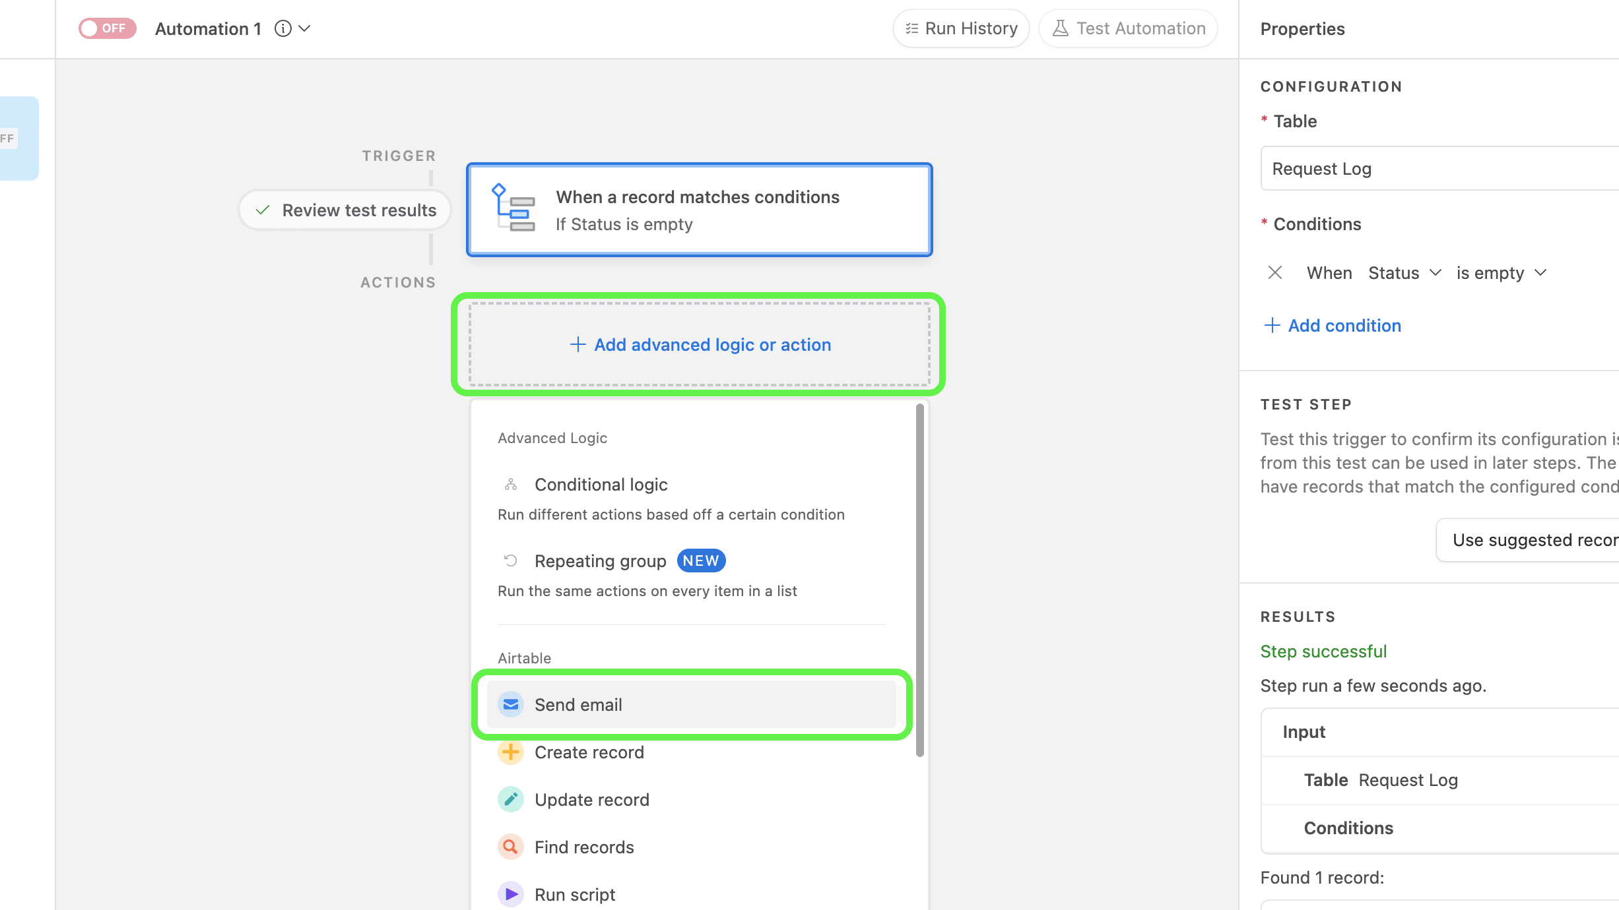Screen dimensions: 1619x910
Task: Click the trigger conditions diagram icon
Action: [513, 208]
